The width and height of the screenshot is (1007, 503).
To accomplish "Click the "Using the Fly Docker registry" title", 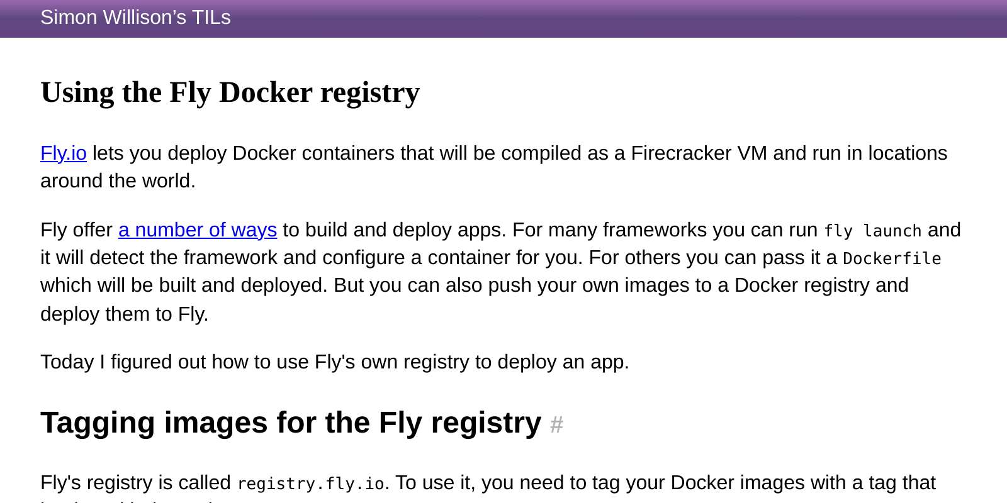I will 230,92.
